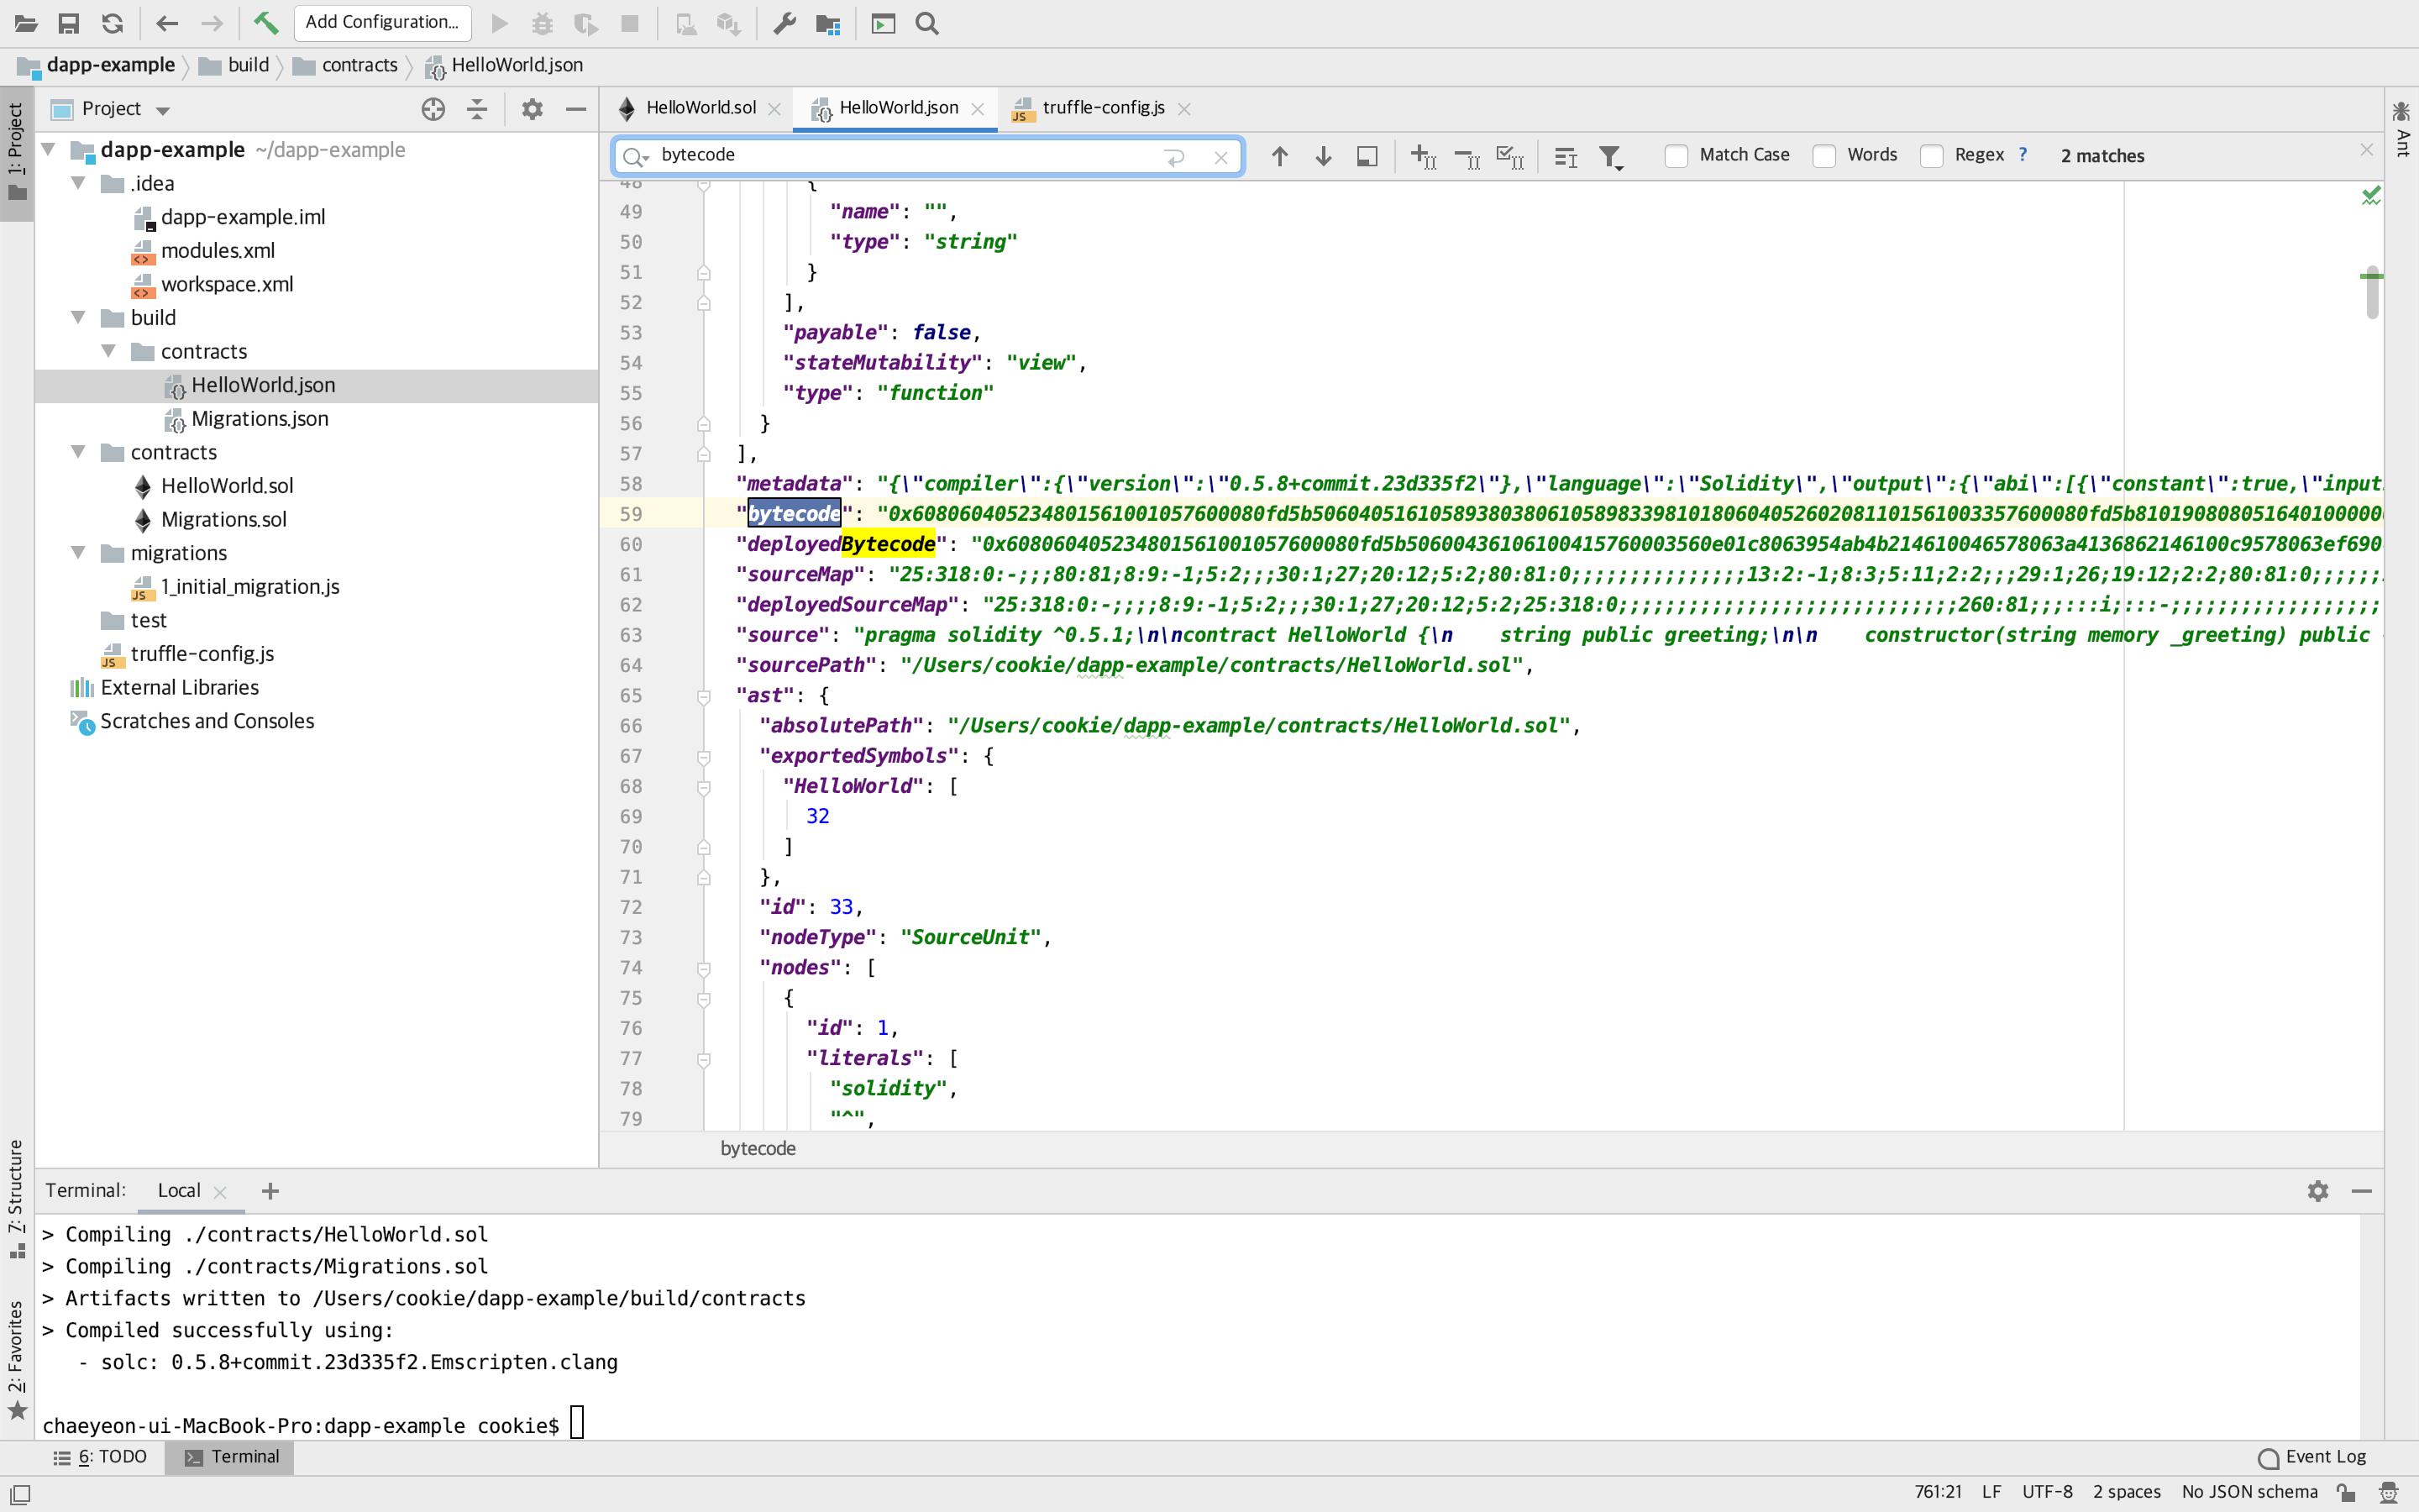Open search results in Find window

click(x=1367, y=156)
